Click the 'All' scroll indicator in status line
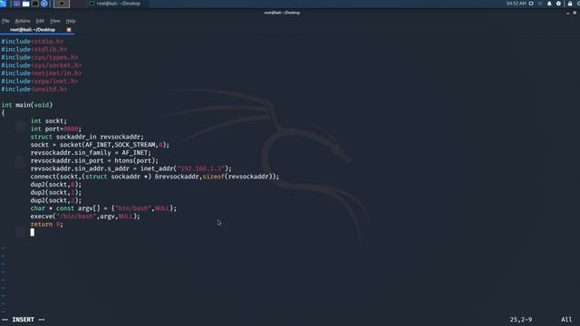 pos(566,320)
